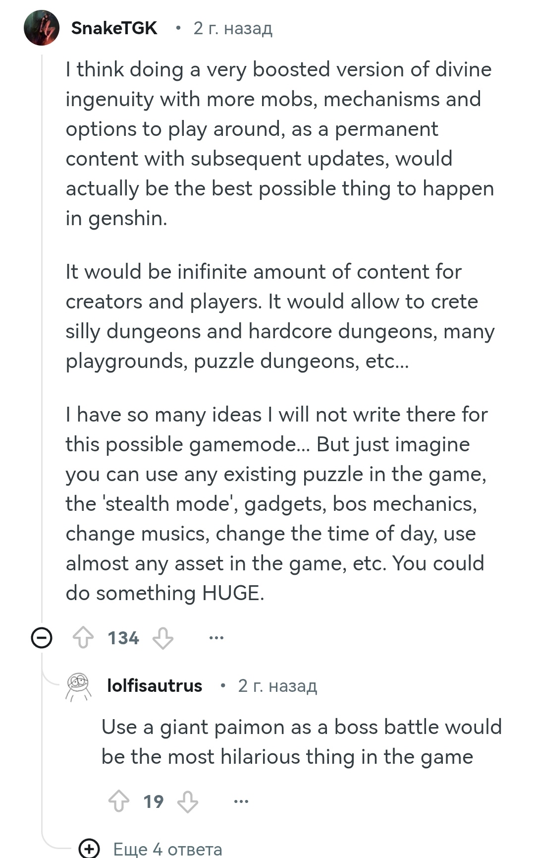Downvote lolfisautrus's reply
The height and width of the screenshot is (858, 535).
pyautogui.click(x=188, y=801)
